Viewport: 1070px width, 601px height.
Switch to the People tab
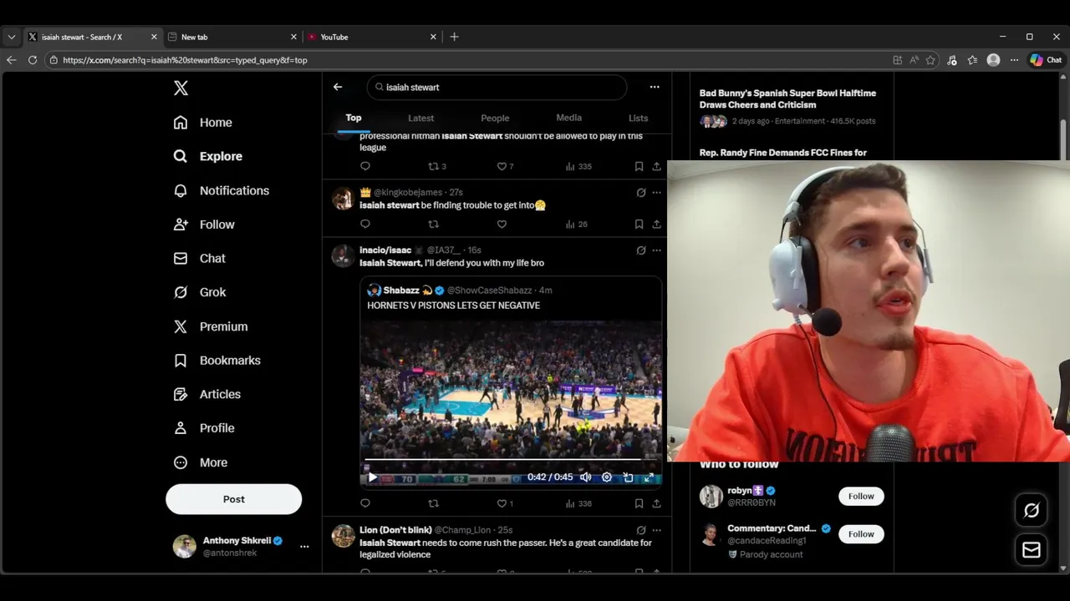[495, 118]
